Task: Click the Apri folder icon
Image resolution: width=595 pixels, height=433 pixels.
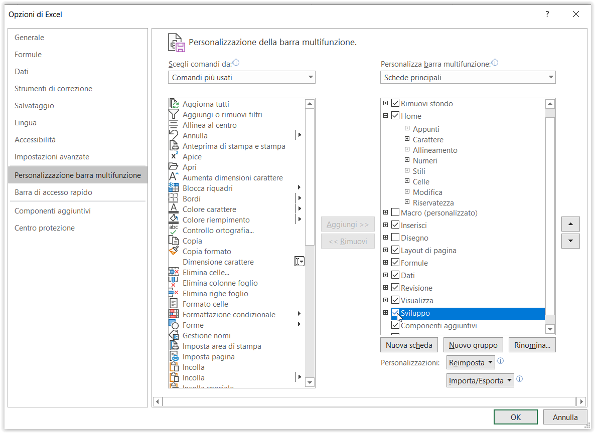Action: (174, 167)
